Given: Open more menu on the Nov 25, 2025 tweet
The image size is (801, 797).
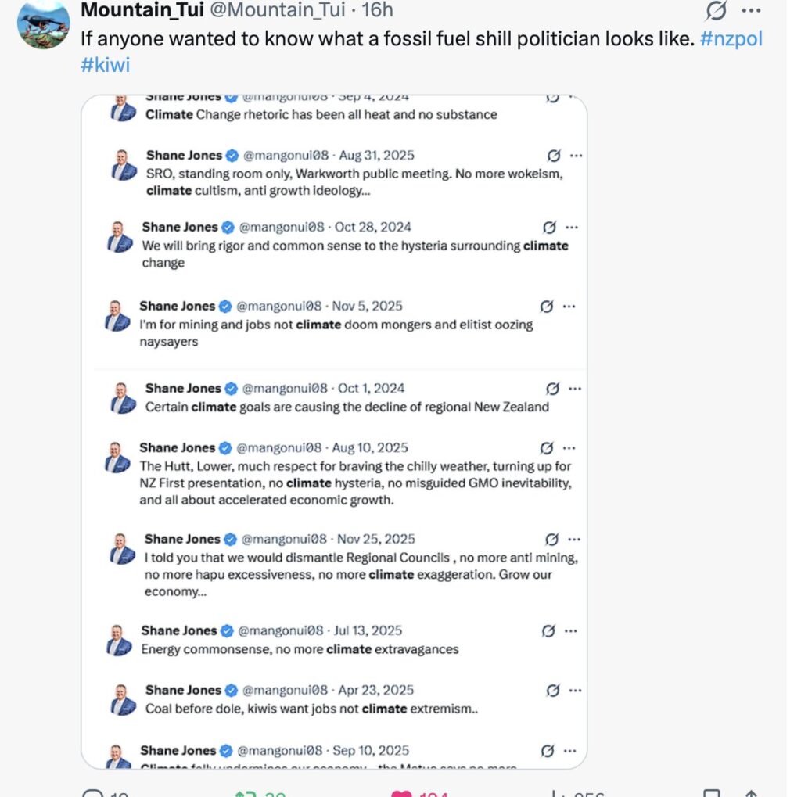Looking at the screenshot, I should point(575,539).
